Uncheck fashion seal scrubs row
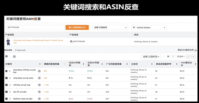 click(6, 99)
